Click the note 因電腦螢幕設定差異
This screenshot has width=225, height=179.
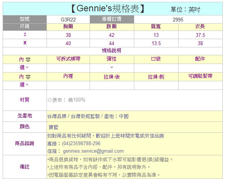[104, 175]
